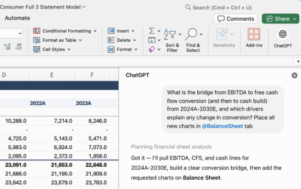
Task: Expand Sensitivity dropdown arrow
Action: [x=232, y=34]
